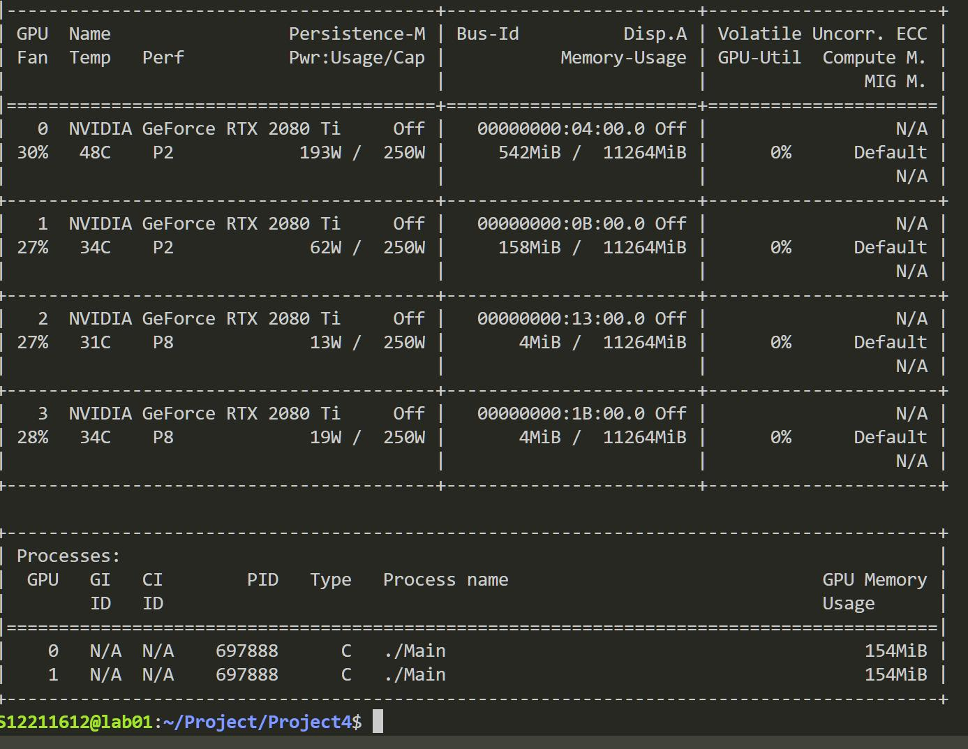Screen dimensions: 968x749
Task: Click the 193W power usage reading
Action: pos(320,152)
